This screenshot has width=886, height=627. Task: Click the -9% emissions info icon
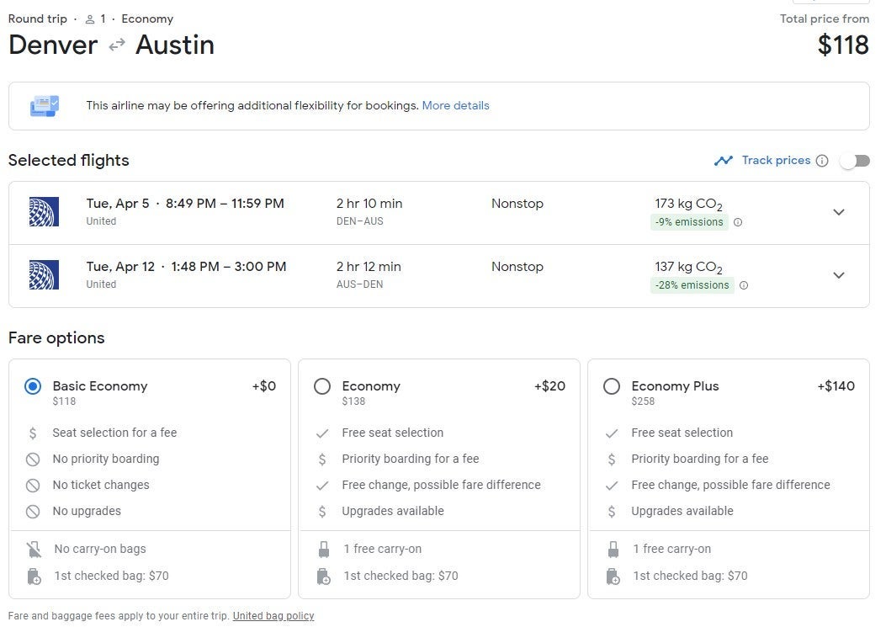[738, 223]
